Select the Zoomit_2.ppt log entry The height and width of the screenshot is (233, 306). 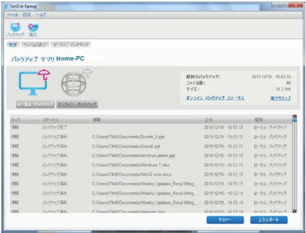coord(151,137)
